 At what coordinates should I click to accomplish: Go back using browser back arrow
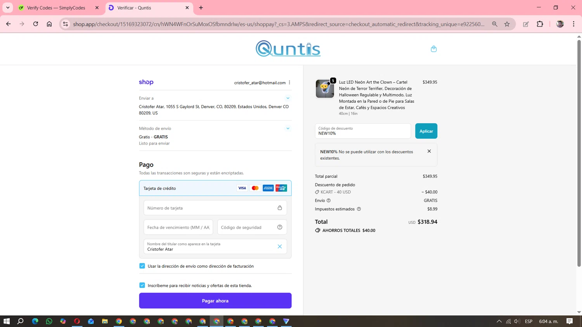[9, 24]
